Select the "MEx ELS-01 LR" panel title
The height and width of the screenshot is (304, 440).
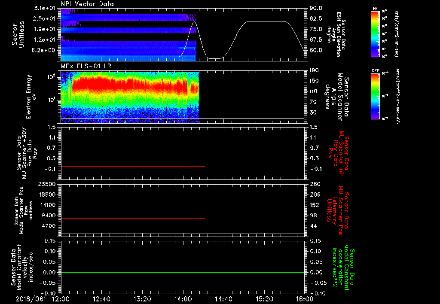pyautogui.click(x=86, y=66)
